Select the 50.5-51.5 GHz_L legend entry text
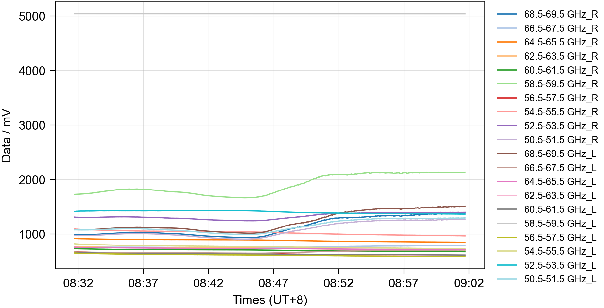 pyautogui.click(x=560, y=279)
